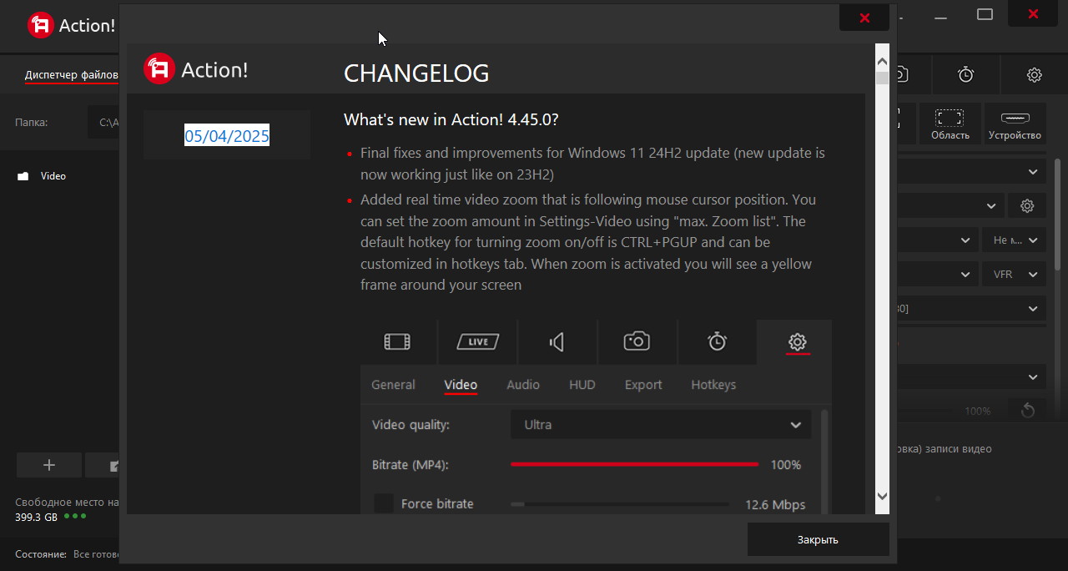Image resolution: width=1068 pixels, height=571 pixels.
Task: Select the HUD tab in changelog image
Action: tap(582, 385)
